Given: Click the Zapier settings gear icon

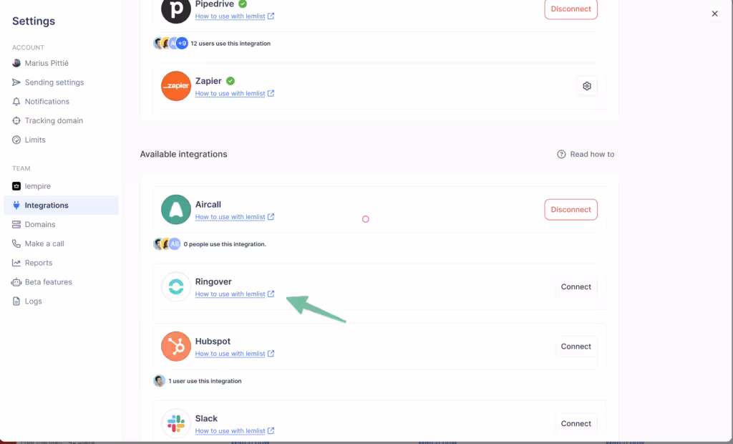Looking at the screenshot, I should coord(587,86).
